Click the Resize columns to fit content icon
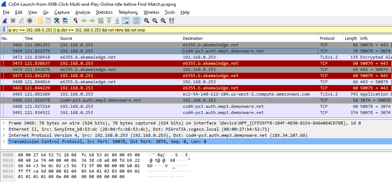392x182 pixels. [172, 21]
